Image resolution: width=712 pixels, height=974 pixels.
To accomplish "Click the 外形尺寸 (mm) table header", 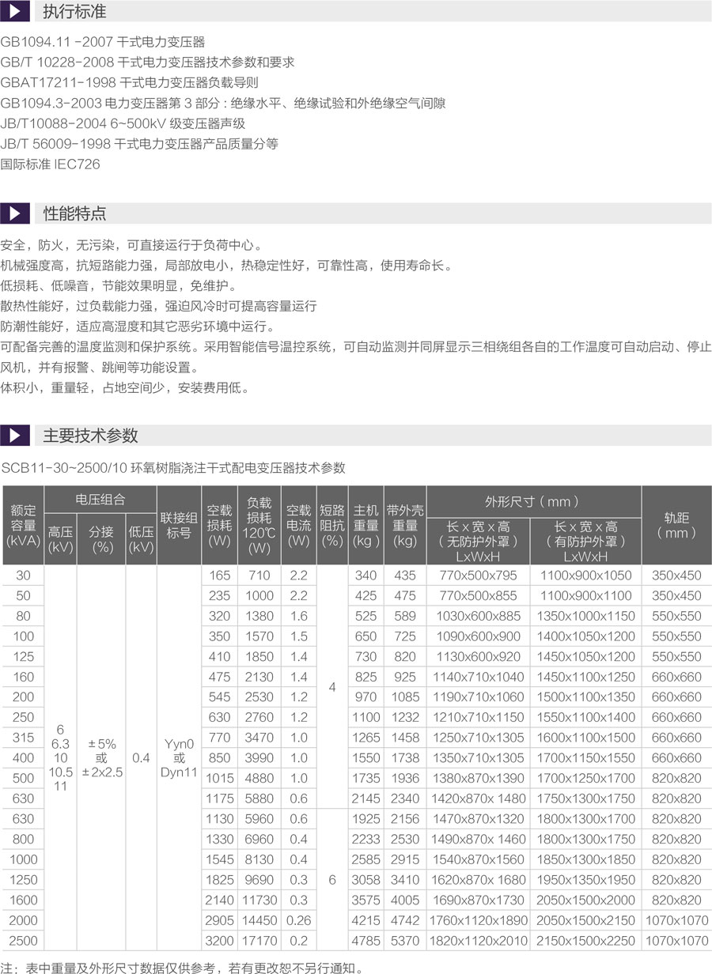I will click(533, 501).
